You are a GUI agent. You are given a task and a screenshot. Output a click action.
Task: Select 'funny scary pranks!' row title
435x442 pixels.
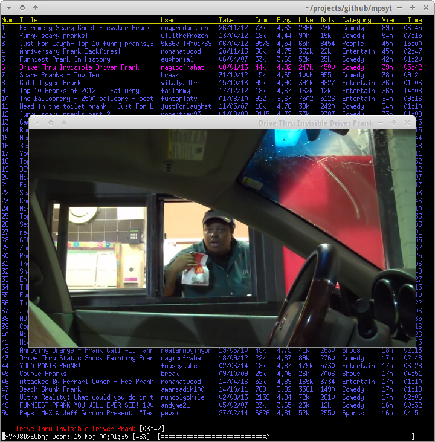click(x=54, y=36)
